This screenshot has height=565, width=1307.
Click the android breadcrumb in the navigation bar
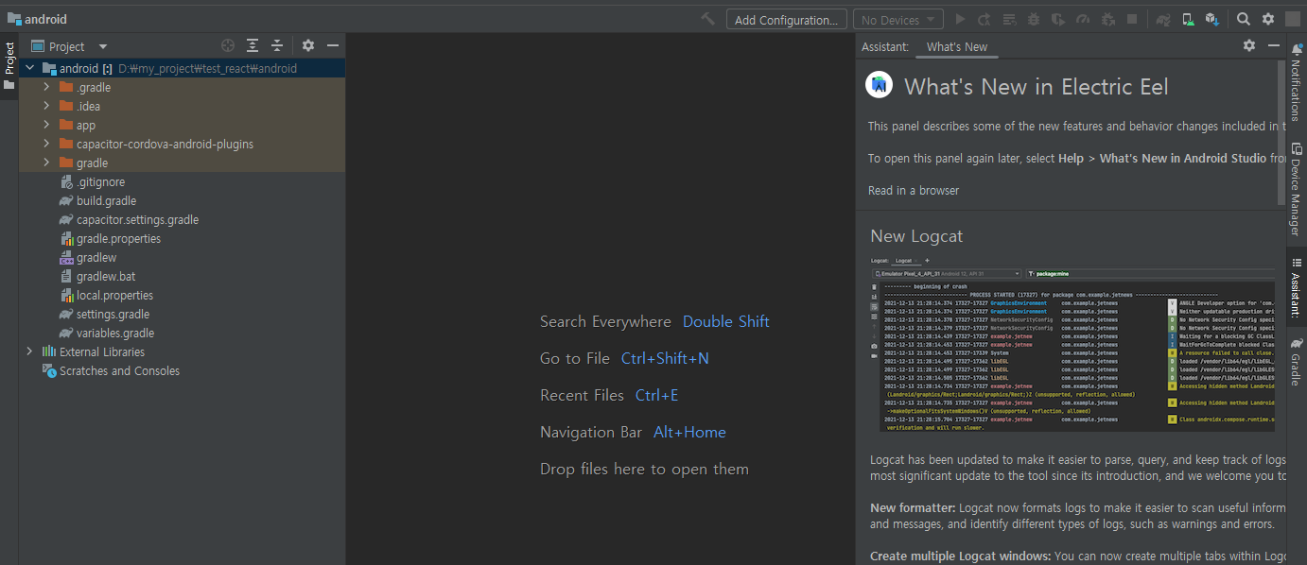coord(37,19)
